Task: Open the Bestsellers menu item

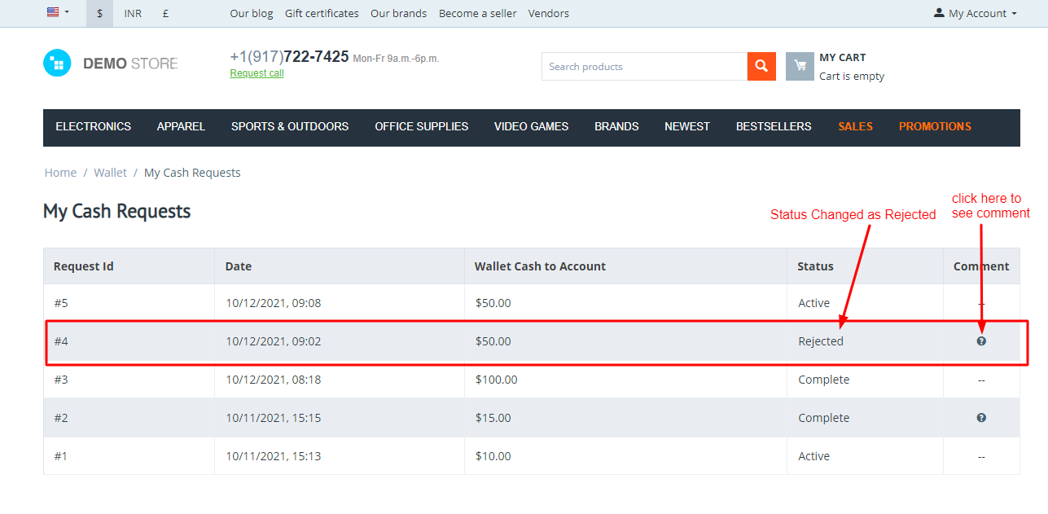Action: [774, 127]
